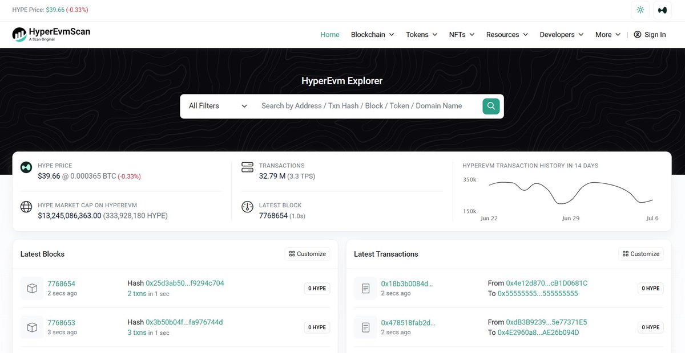The height and width of the screenshot is (353, 685).
Task: Click the gauge icon beside Latest Block
Action: point(247,207)
